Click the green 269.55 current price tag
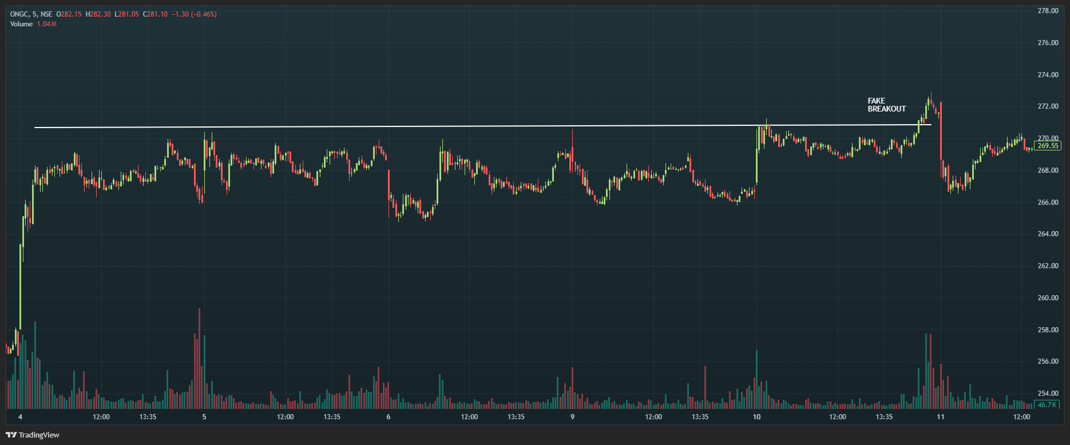 (x=1047, y=146)
